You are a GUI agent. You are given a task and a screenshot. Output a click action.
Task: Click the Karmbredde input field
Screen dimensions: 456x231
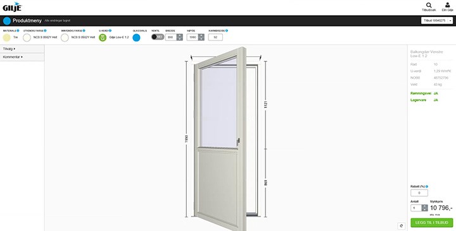(215, 37)
